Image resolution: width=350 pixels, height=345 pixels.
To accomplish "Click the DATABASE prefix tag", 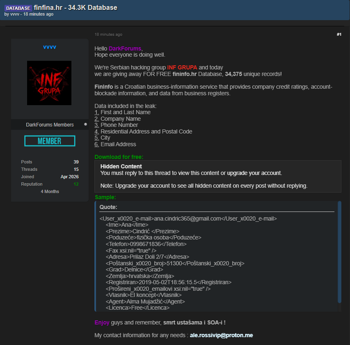I will pyautogui.click(x=18, y=8).
